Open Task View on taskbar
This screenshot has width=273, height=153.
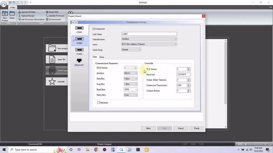(x=79, y=150)
